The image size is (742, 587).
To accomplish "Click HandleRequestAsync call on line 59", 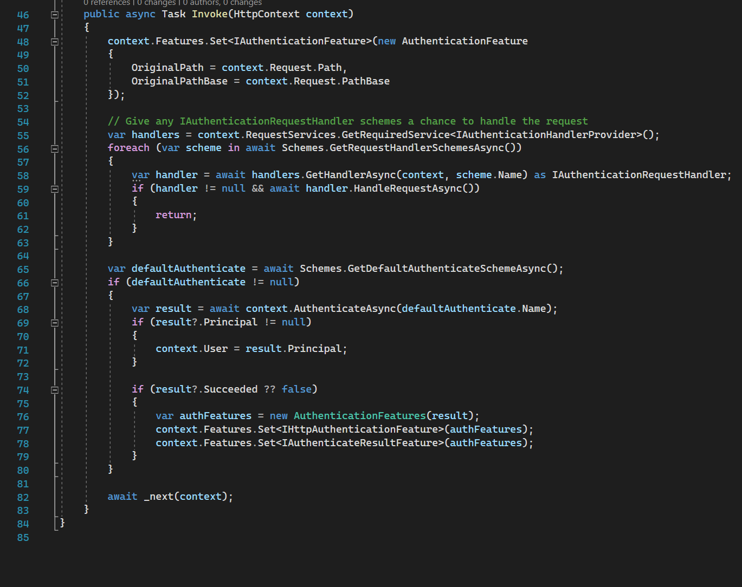I will click(x=408, y=188).
